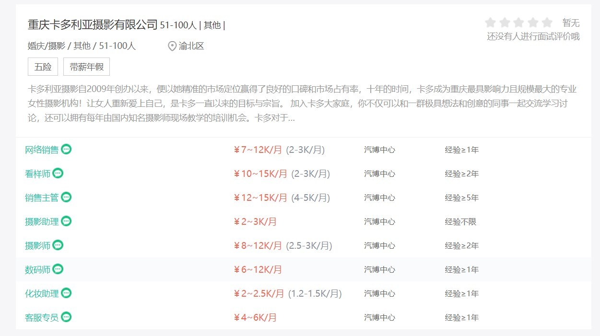Open chat icon beside 网络销售

tap(66, 149)
